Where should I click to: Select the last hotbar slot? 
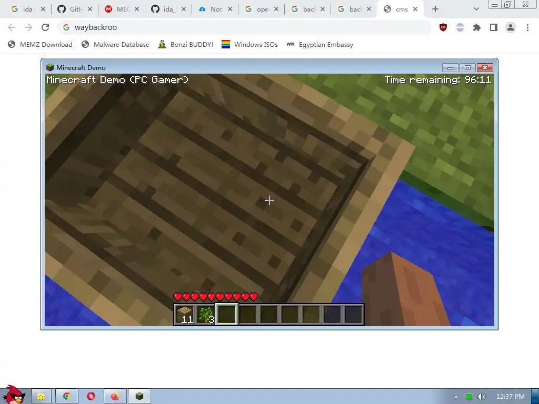click(353, 315)
